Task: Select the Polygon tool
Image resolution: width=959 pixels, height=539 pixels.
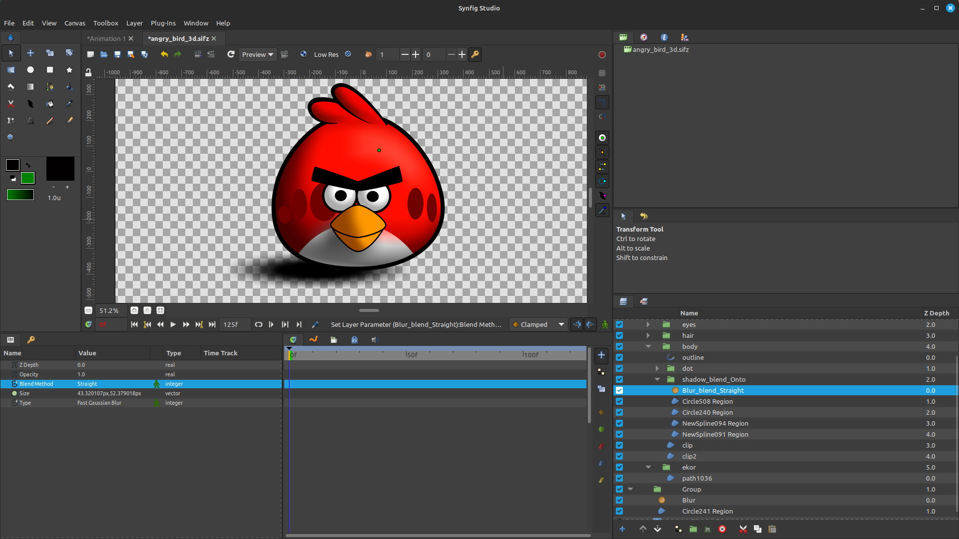Action: 11,87
